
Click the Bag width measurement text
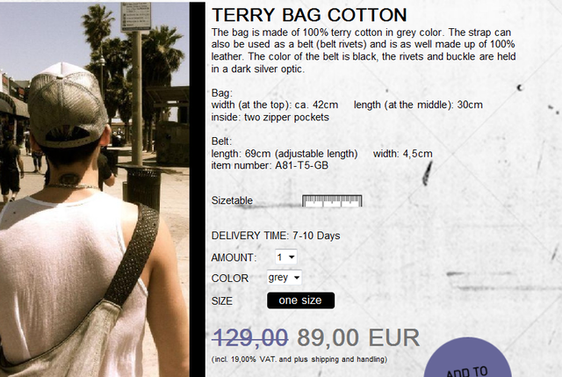point(275,105)
